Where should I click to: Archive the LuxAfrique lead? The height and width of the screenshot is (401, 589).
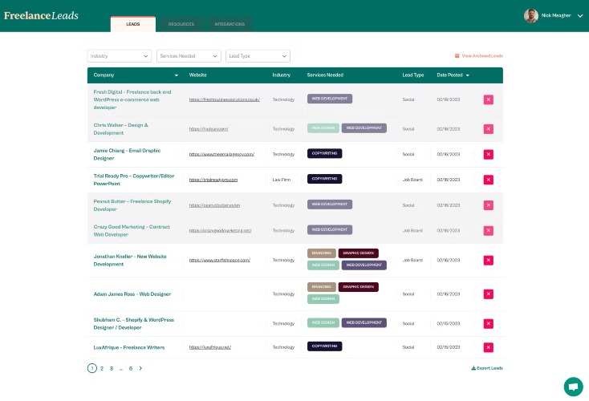488,347
